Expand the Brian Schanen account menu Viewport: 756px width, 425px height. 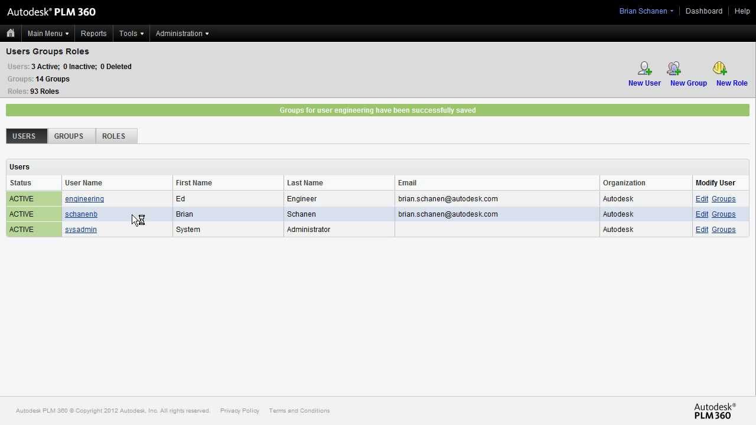point(646,11)
